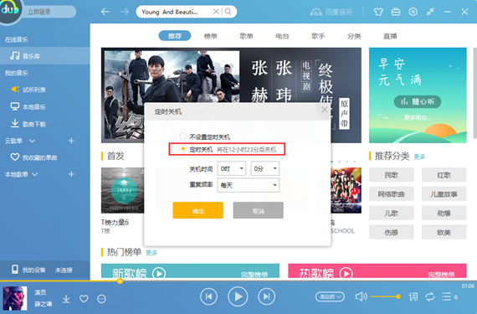Adjust the volume slider
Image resolution: width=477 pixels, height=314 pixels.
tap(385, 296)
